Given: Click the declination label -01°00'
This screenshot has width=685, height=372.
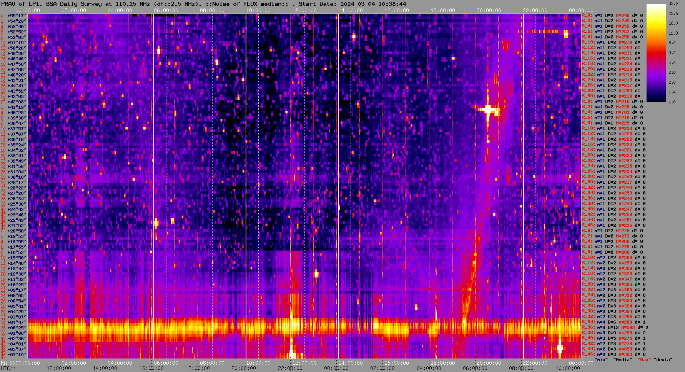Looking at the screenshot, I should coord(17,333).
